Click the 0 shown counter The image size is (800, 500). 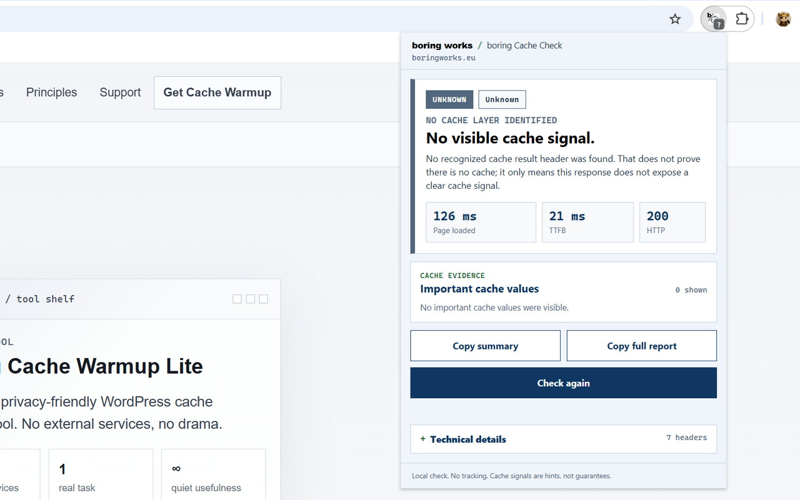click(691, 290)
